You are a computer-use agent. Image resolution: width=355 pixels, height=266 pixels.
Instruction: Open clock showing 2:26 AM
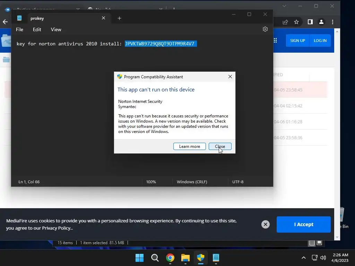pos(340,258)
